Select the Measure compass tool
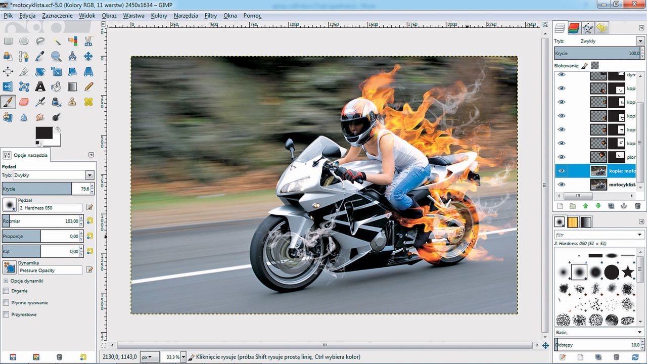Image resolution: width=647 pixels, height=364 pixels. click(72, 56)
